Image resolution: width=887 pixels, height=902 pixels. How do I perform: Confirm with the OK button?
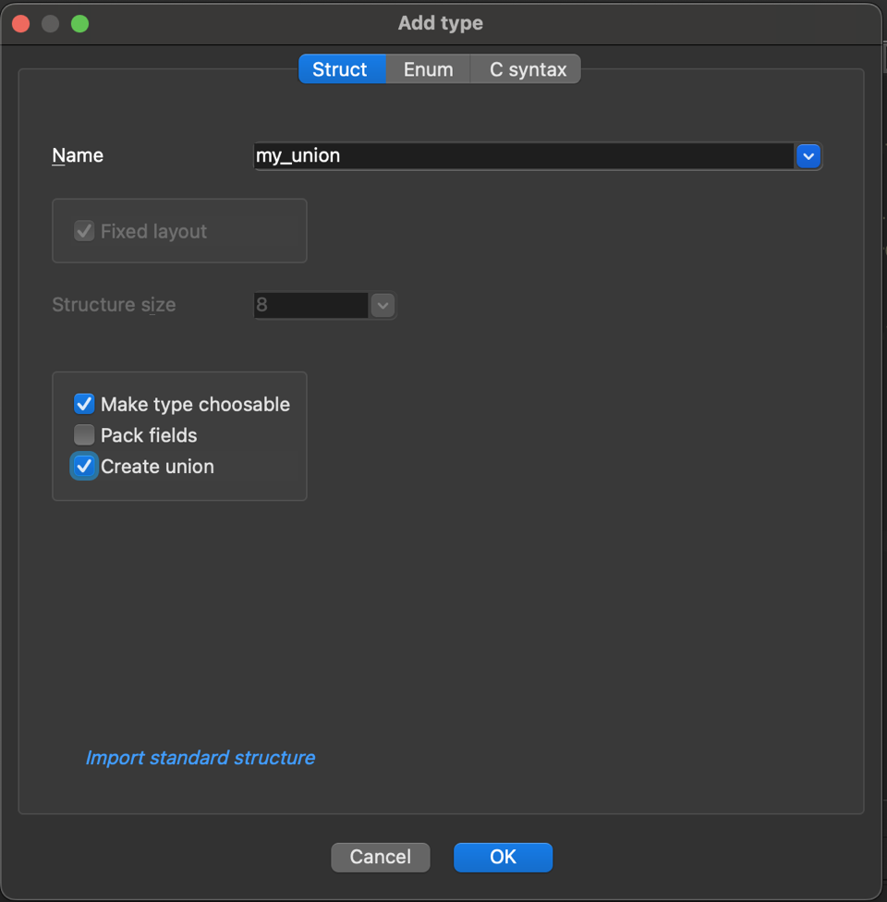[x=503, y=857]
